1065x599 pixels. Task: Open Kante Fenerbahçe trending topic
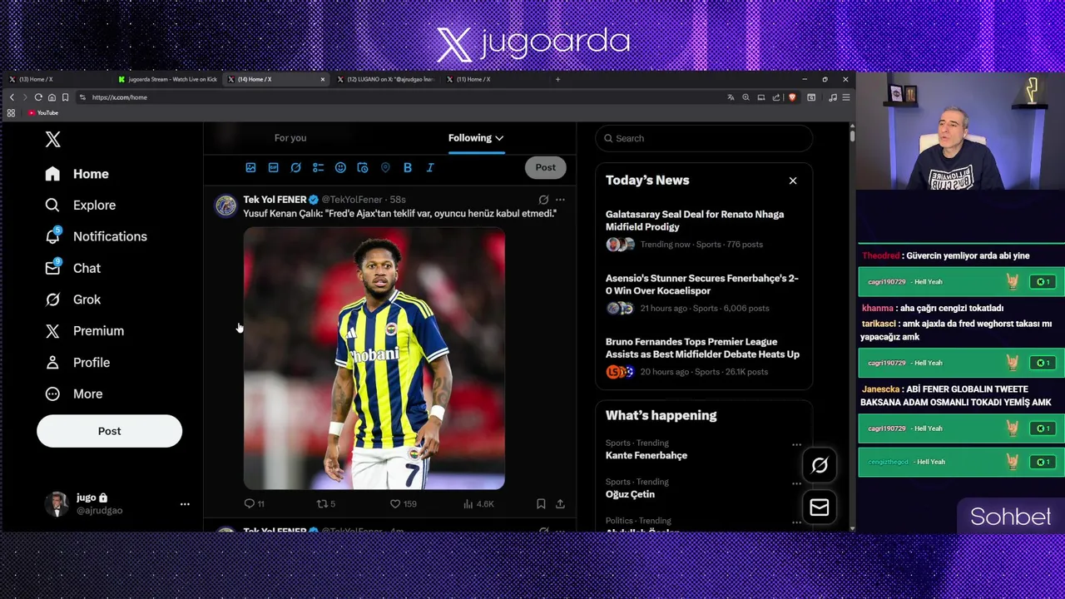[646, 455]
